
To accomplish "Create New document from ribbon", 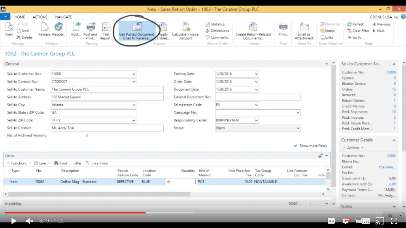I will click(x=23, y=30).
